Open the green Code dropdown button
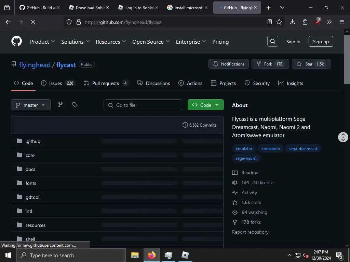Image resolution: width=350 pixels, height=262 pixels. click(x=205, y=105)
